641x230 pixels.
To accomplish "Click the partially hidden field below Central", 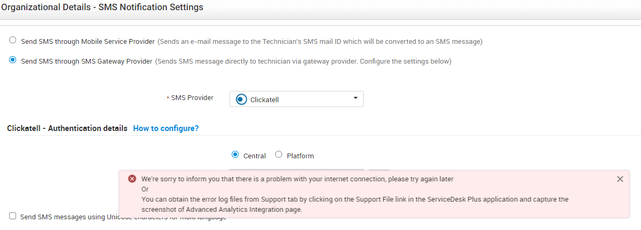I will (x=296, y=170).
